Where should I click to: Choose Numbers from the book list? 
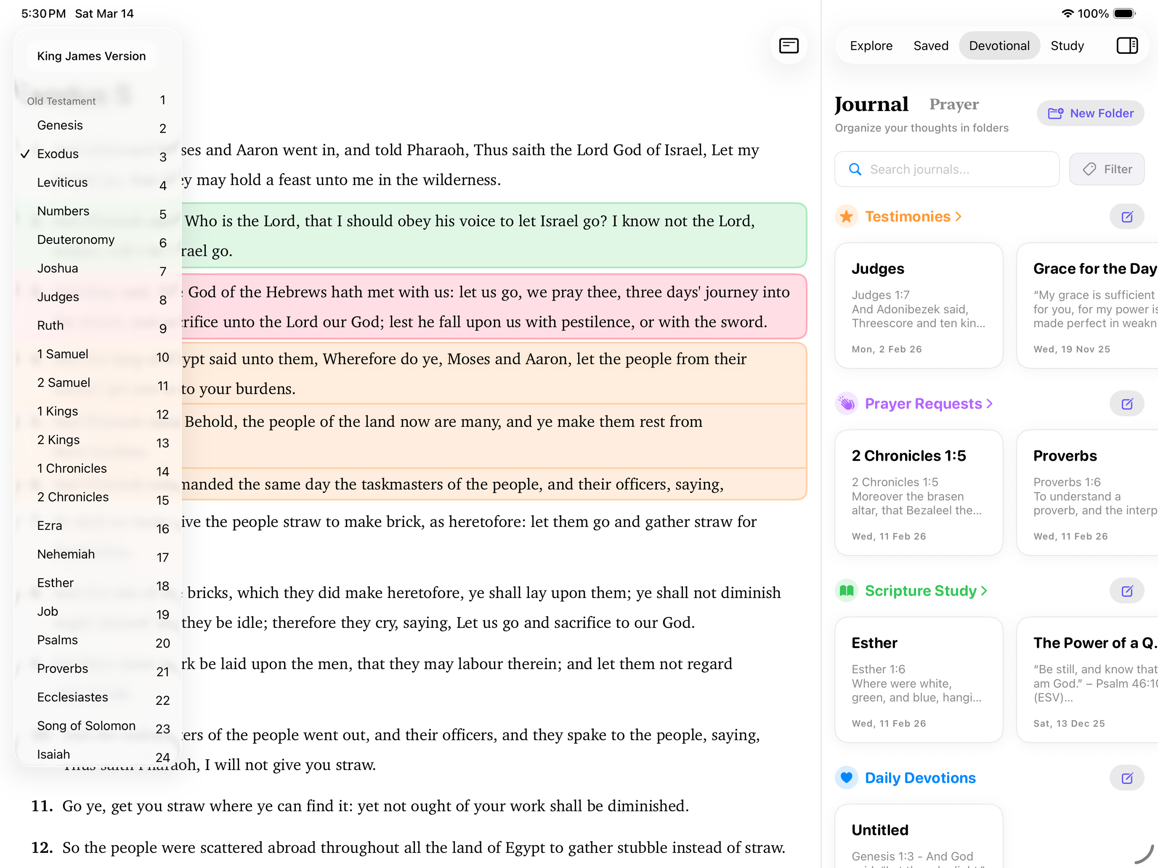[64, 211]
